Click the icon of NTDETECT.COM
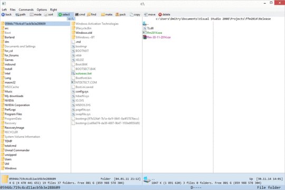The width and height of the screenshot is (285, 190). 73,82
